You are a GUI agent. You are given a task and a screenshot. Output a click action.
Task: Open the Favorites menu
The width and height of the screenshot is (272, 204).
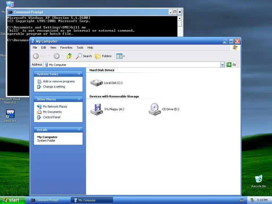[x=66, y=48]
